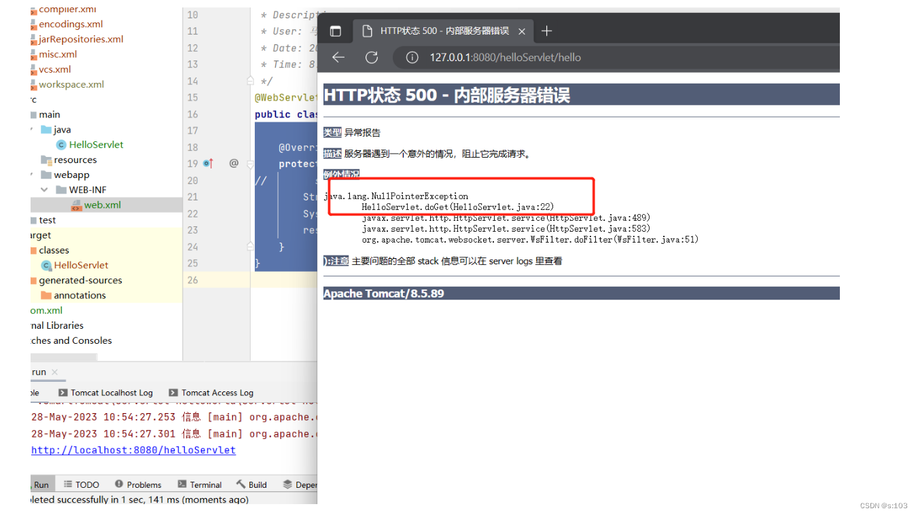The width and height of the screenshot is (918, 515).
Task: Switch to the Tomcat Localhost Log tab
Action: click(x=106, y=393)
